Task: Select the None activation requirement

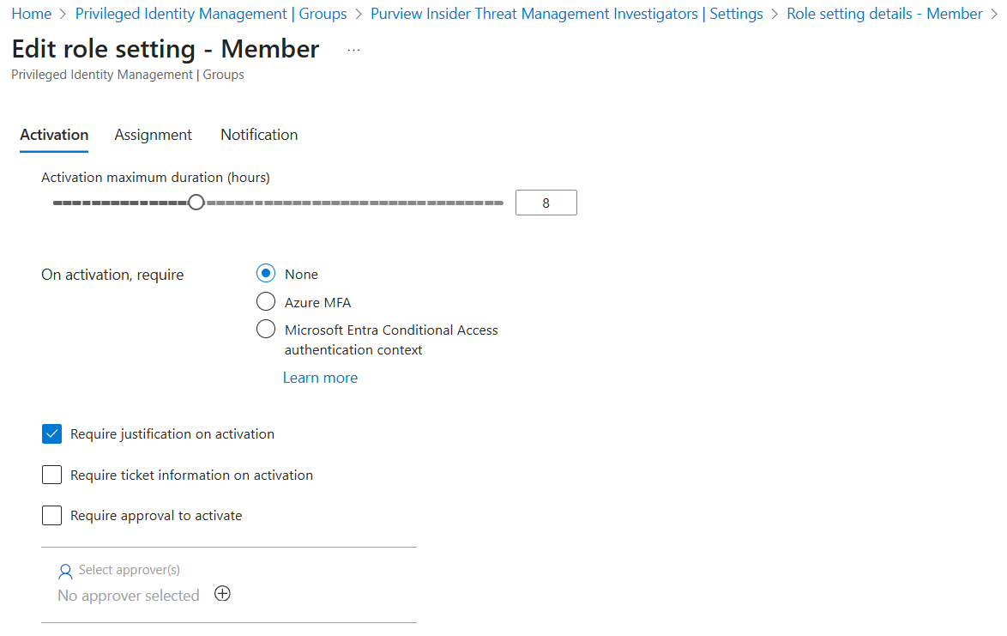Action: coord(266,274)
